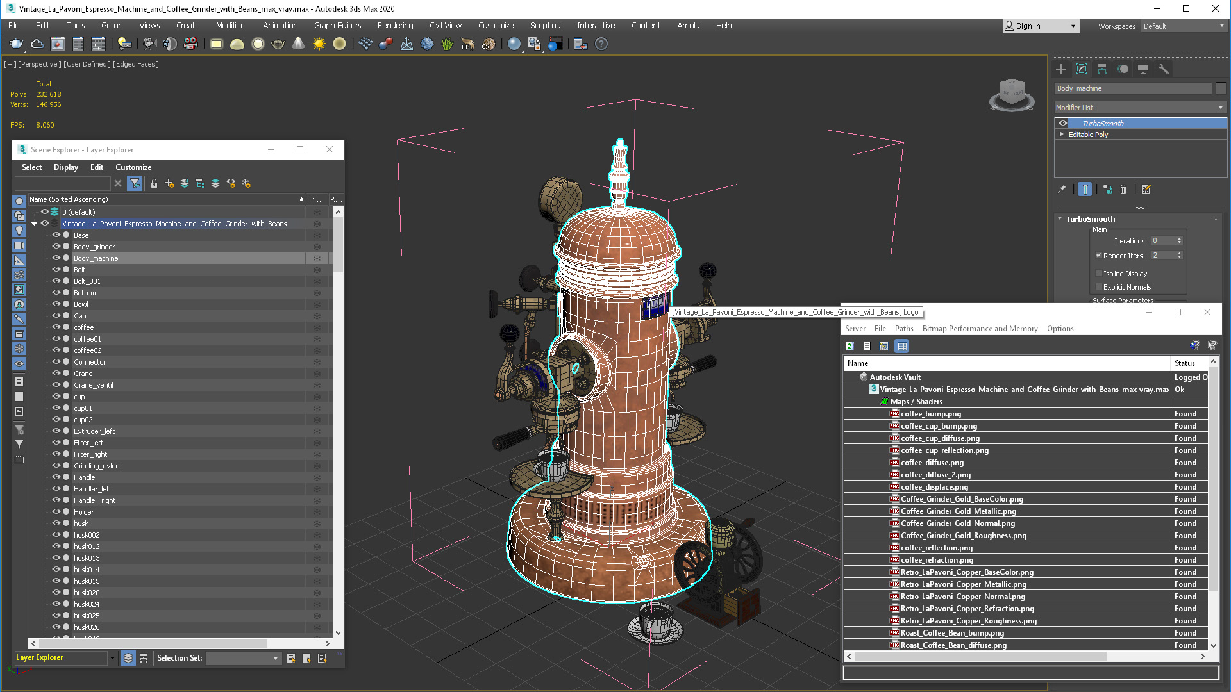Toggle the Render Iters checkbox
The image size is (1231, 692).
(x=1099, y=256)
